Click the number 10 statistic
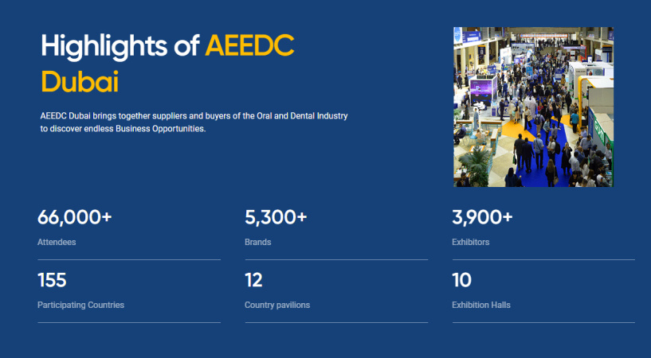The width and height of the screenshot is (651, 358). (461, 280)
